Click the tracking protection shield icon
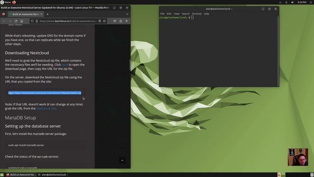The height and width of the screenshot is (177, 314). (32, 21)
